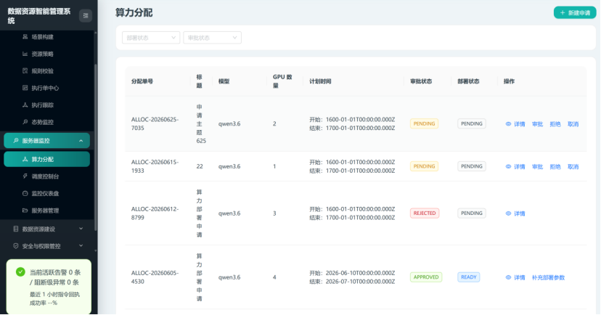
Task: Open the 部署状态 filter dropdown
Action: tap(151, 38)
